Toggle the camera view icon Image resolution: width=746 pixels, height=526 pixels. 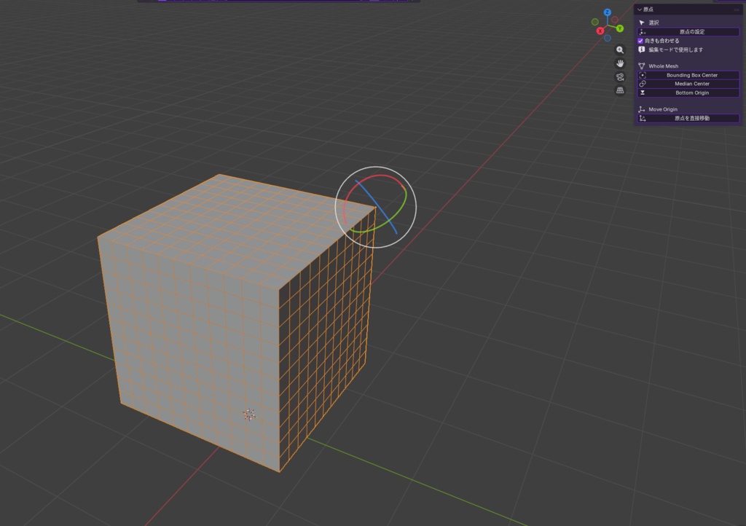[620, 76]
